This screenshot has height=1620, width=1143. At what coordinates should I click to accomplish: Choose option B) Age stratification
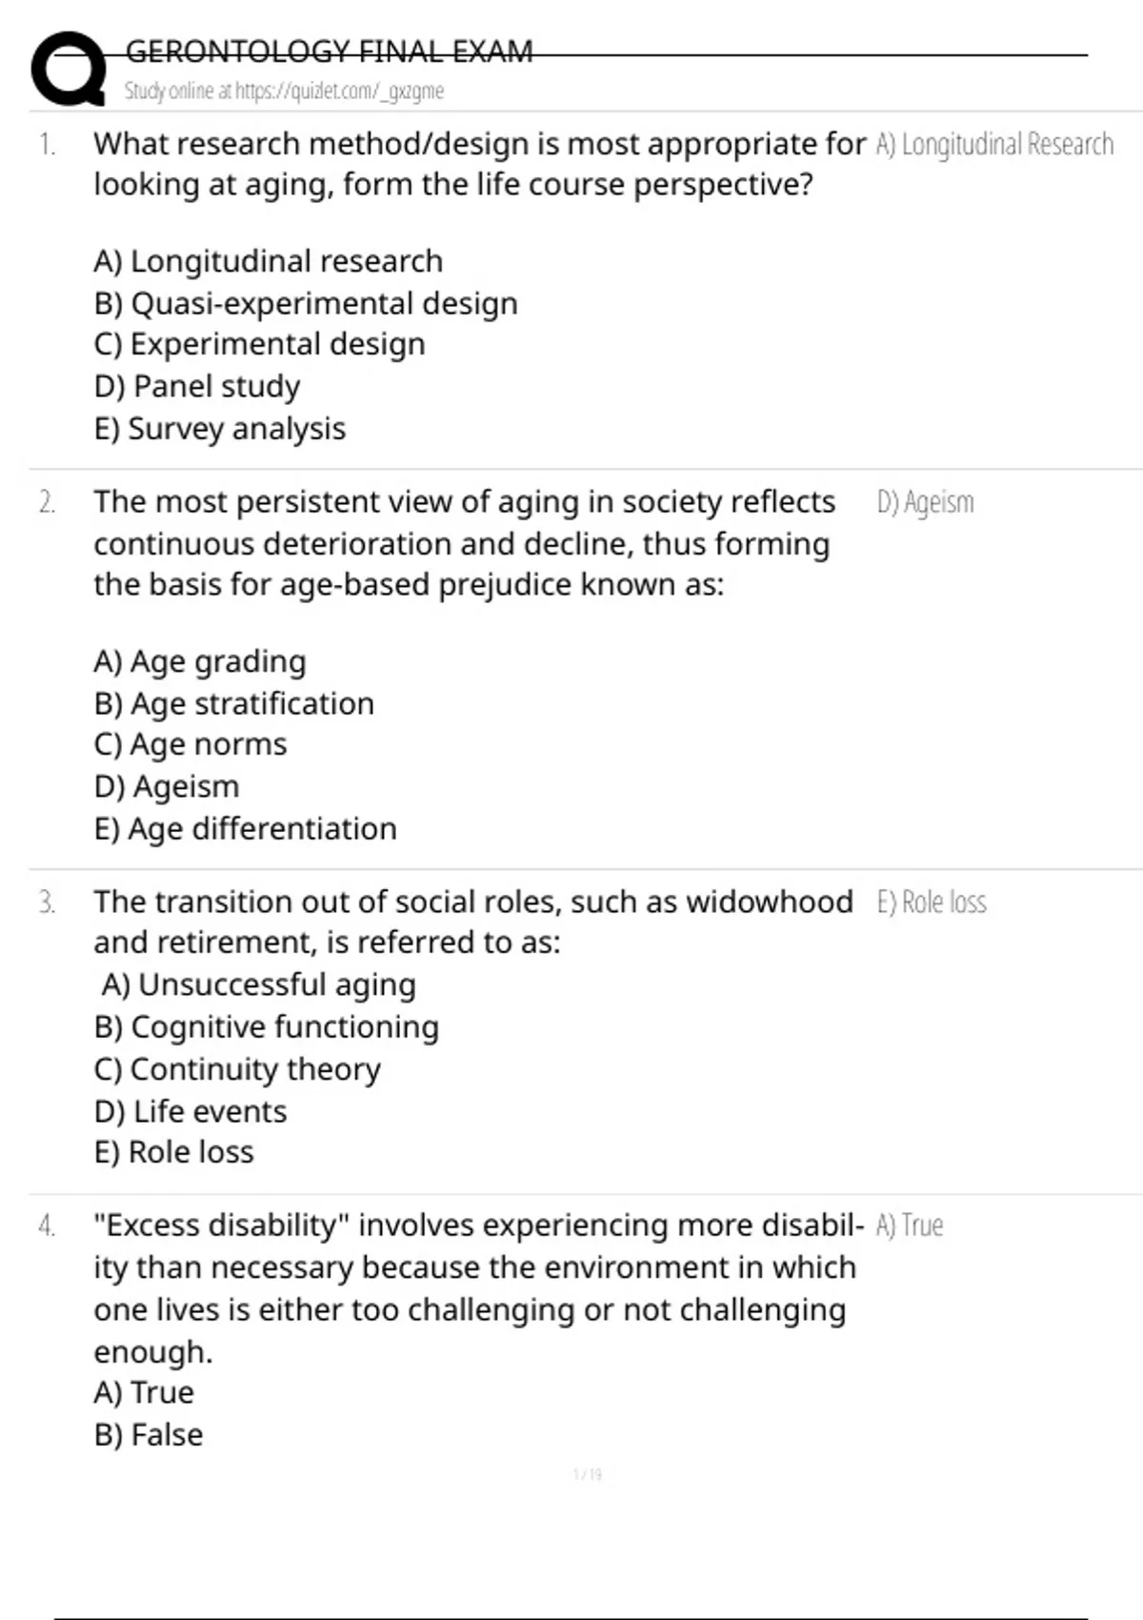point(234,703)
